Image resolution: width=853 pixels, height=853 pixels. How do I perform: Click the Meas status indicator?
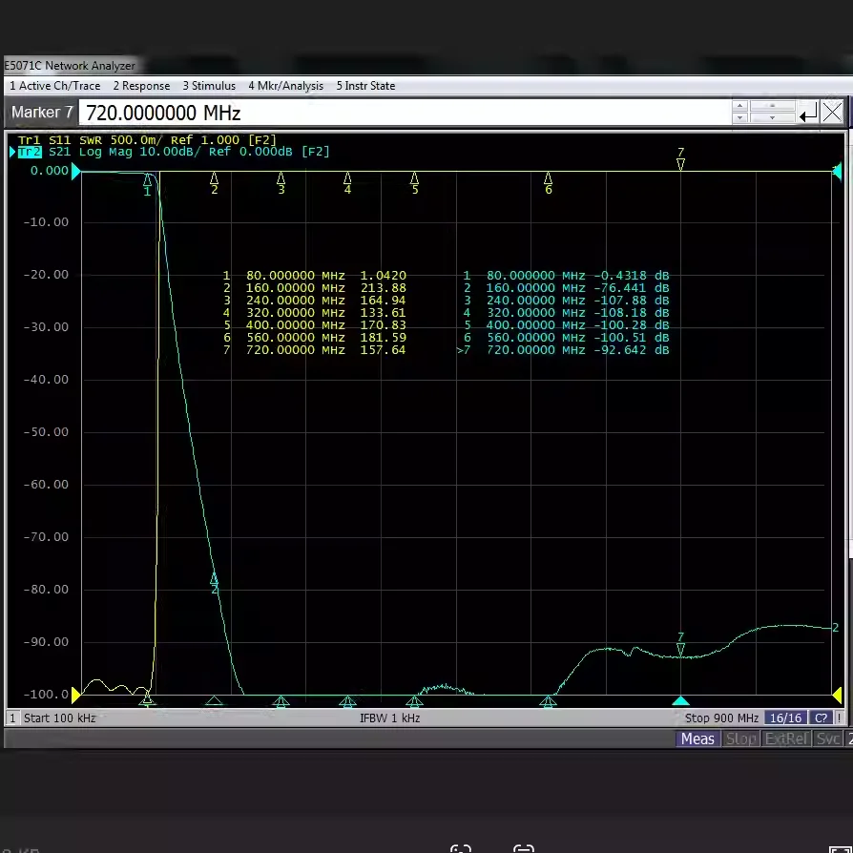[697, 739]
